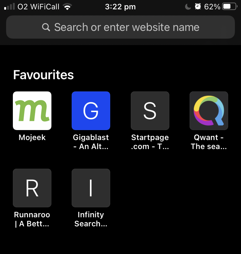Tap the magnifying glass search icon
The height and width of the screenshot is (254, 241).
pyautogui.click(x=46, y=27)
